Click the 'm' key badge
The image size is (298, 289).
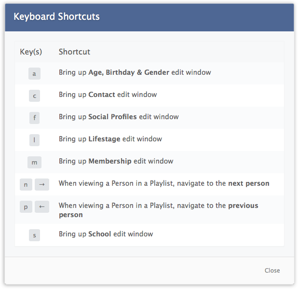(34, 162)
